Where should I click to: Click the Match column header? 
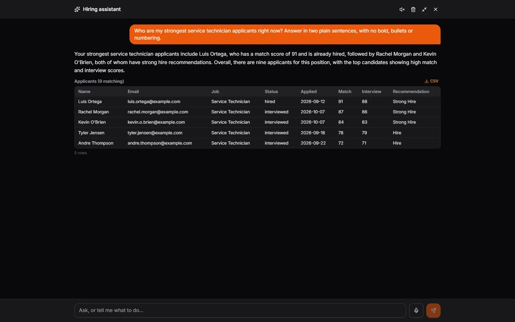pos(345,91)
